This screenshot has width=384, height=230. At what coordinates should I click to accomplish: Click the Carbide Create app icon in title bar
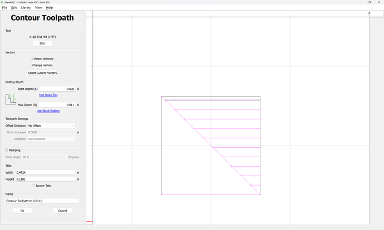coord(3,2)
